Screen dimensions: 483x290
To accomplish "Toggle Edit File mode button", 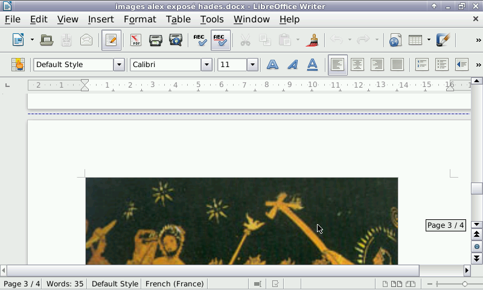I will click(x=111, y=40).
